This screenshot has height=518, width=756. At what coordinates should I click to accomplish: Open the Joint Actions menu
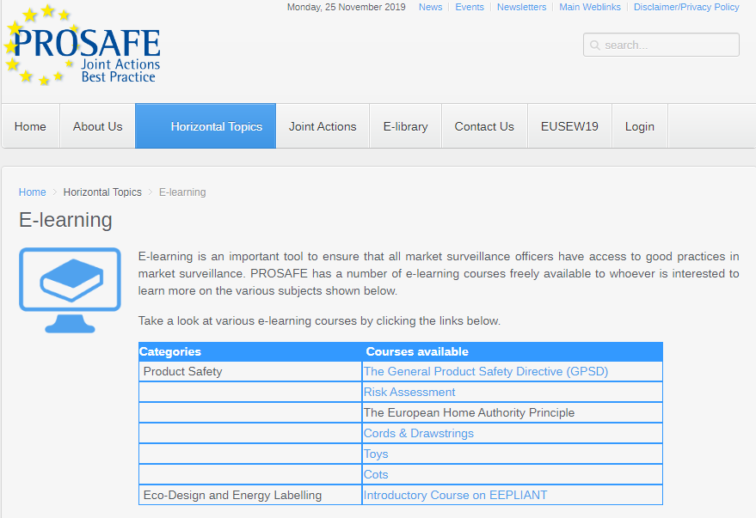pyautogui.click(x=323, y=126)
